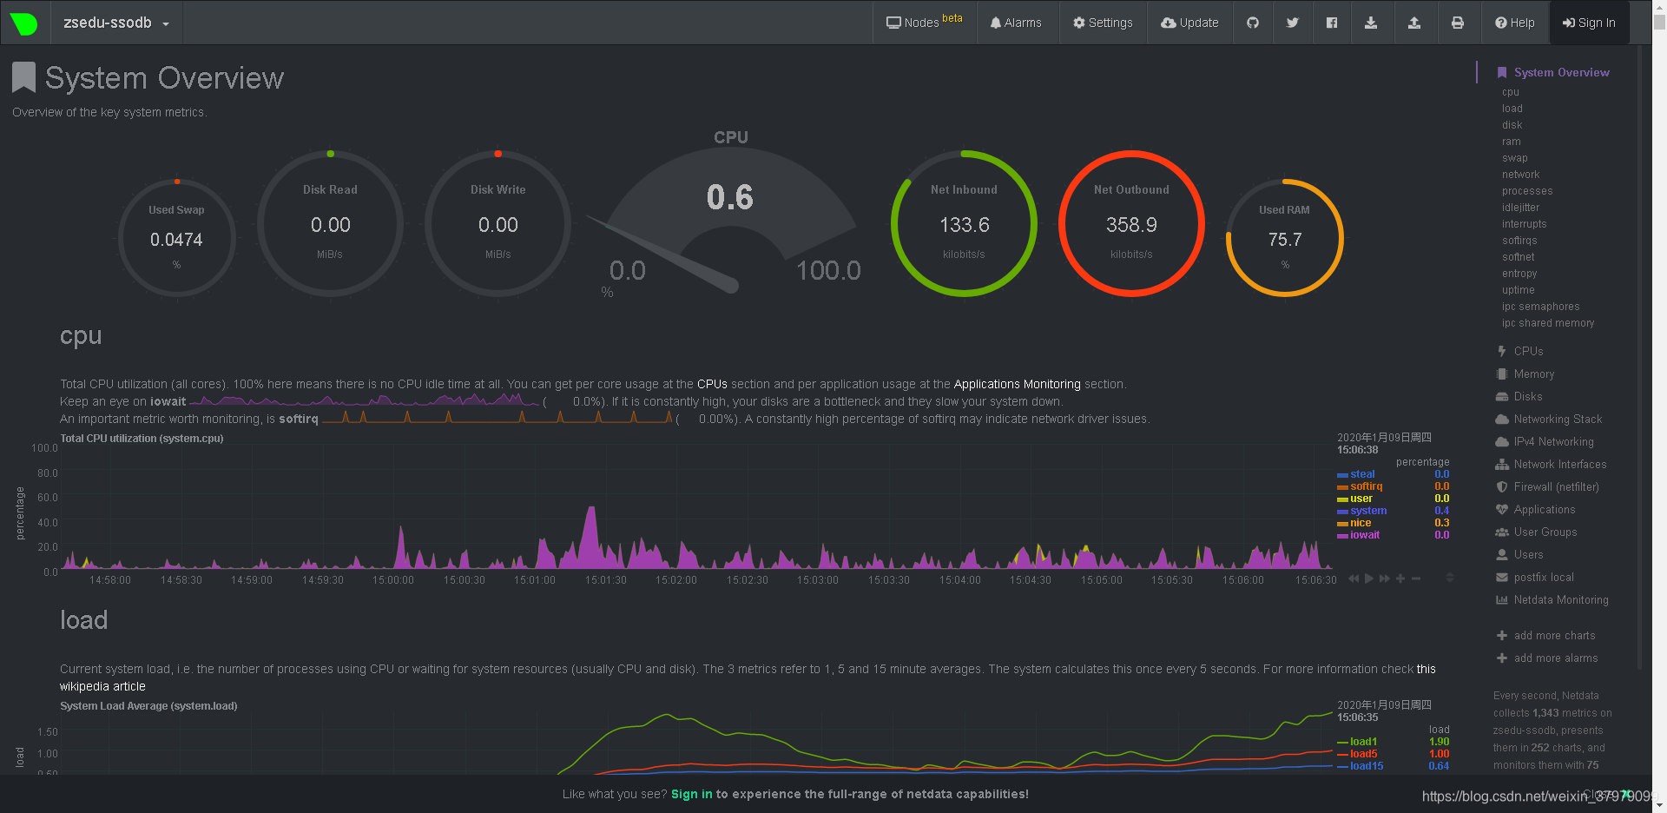The height and width of the screenshot is (813, 1667).
Task: Jump to uptime in the sidebar
Action: [1519, 290]
